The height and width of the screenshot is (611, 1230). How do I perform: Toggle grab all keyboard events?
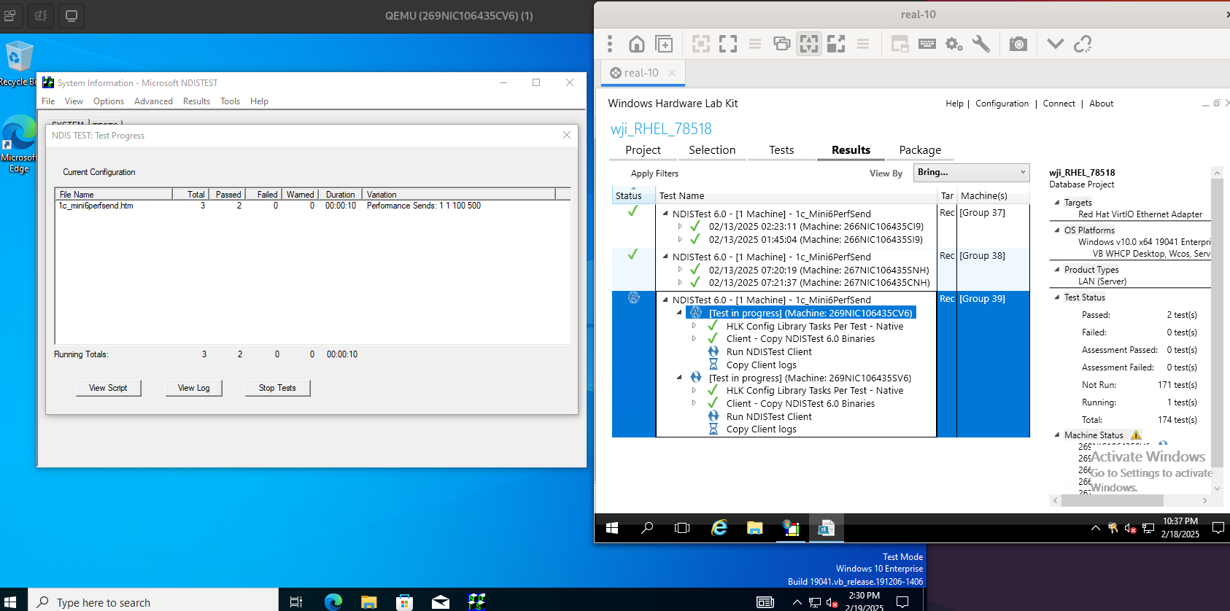pyautogui.click(x=927, y=44)
